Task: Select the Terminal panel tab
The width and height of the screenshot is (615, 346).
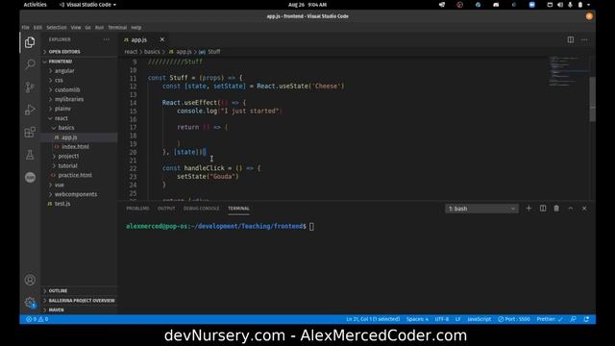Action: 238,209
